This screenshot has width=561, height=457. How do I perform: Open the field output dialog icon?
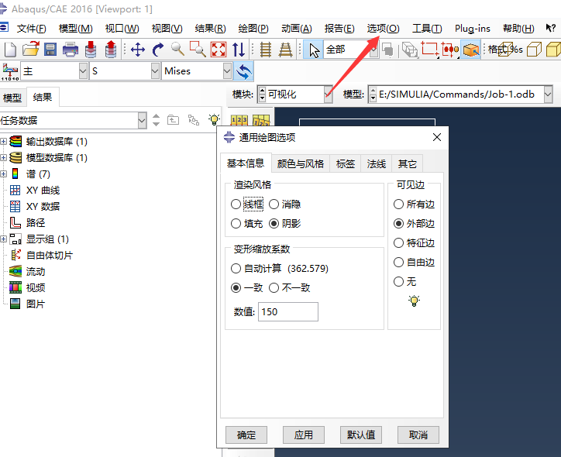point(10,71)
